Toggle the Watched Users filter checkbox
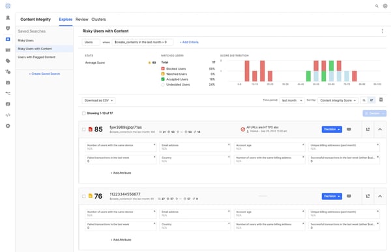Screen dimensions: 391x252 [x=163, y=74]
